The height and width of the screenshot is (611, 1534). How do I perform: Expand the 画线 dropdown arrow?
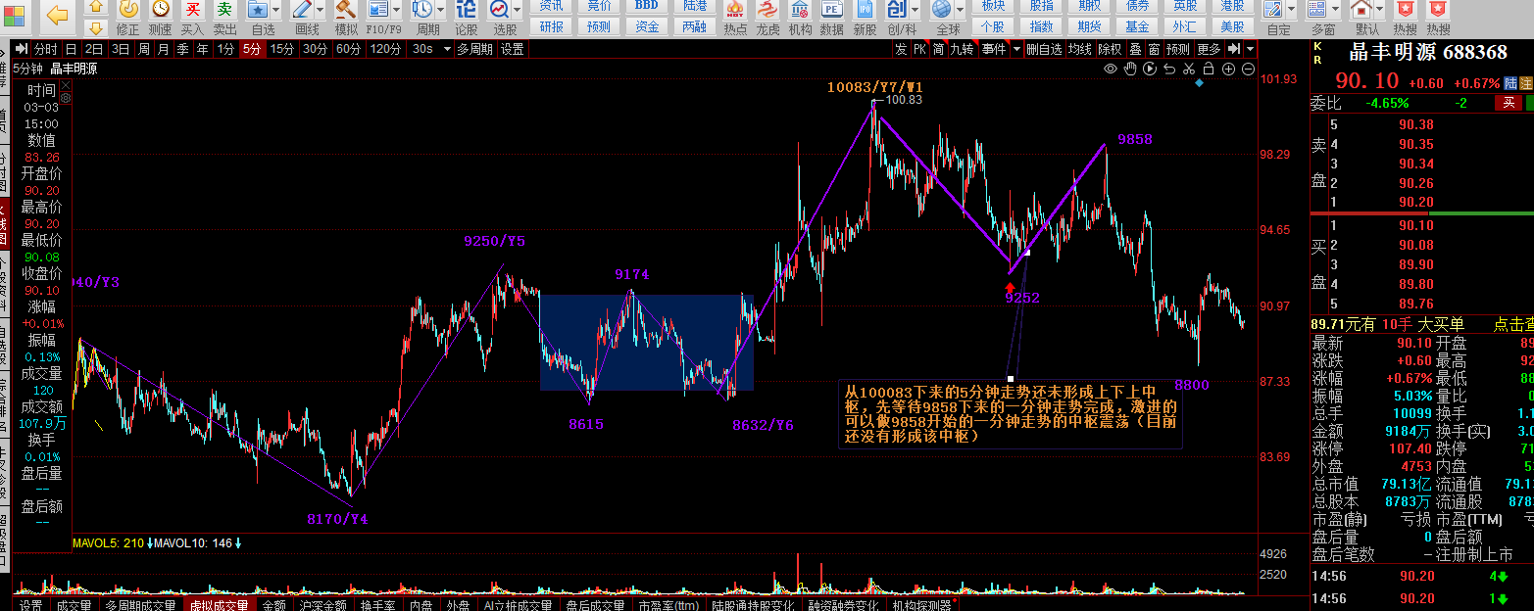tap(322, 10)
